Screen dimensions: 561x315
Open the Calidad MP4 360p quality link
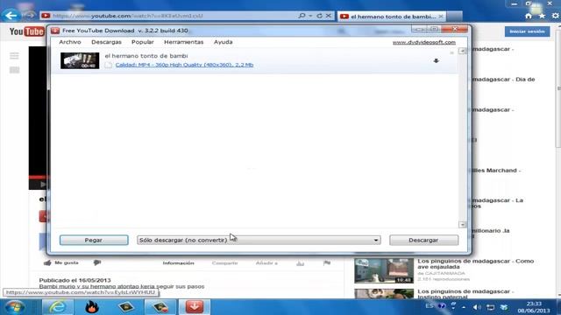pyautogui.click(x=184, y=65)
